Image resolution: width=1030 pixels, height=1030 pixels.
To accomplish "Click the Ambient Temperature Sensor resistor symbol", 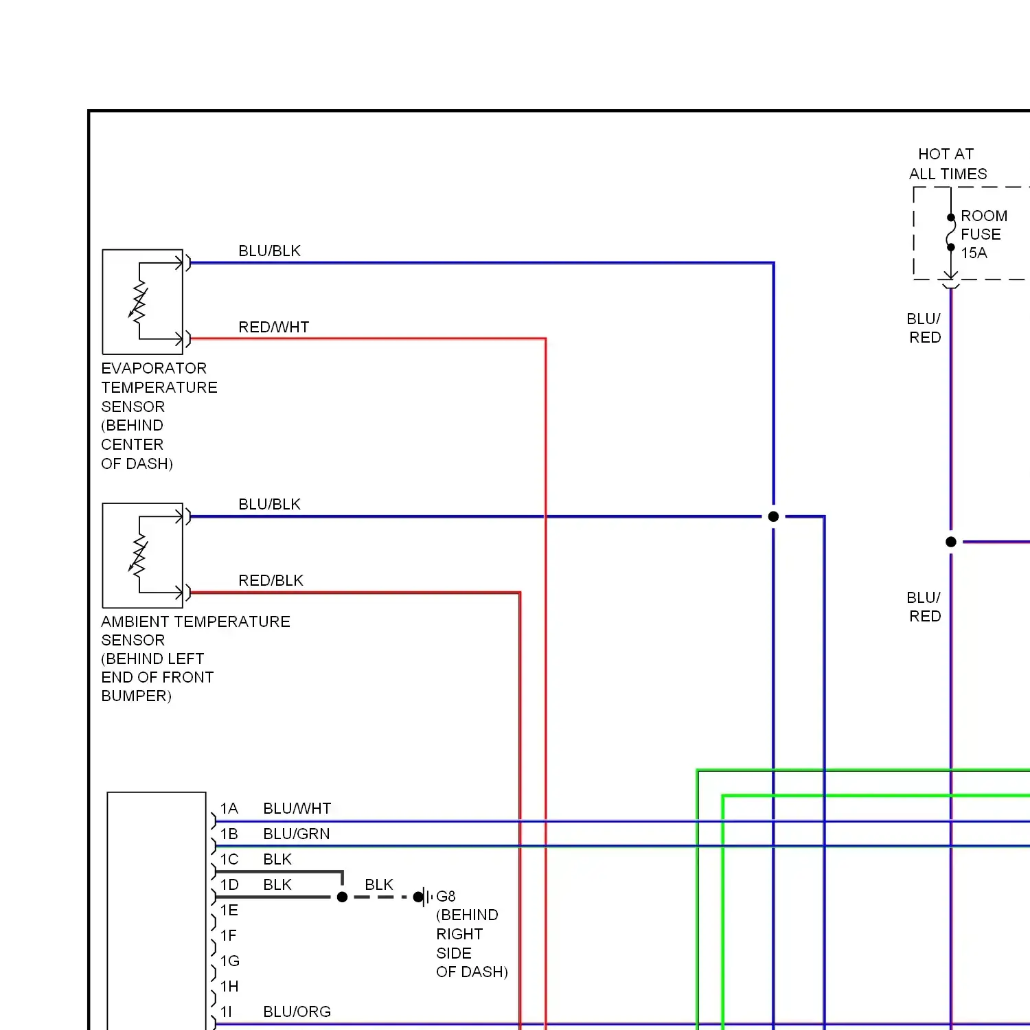I will [139, 555].
